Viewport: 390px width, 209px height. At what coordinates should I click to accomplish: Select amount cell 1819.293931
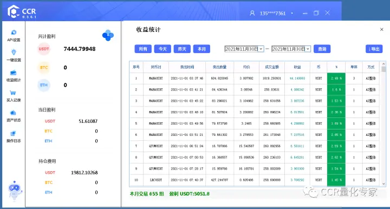pos(272,79)
